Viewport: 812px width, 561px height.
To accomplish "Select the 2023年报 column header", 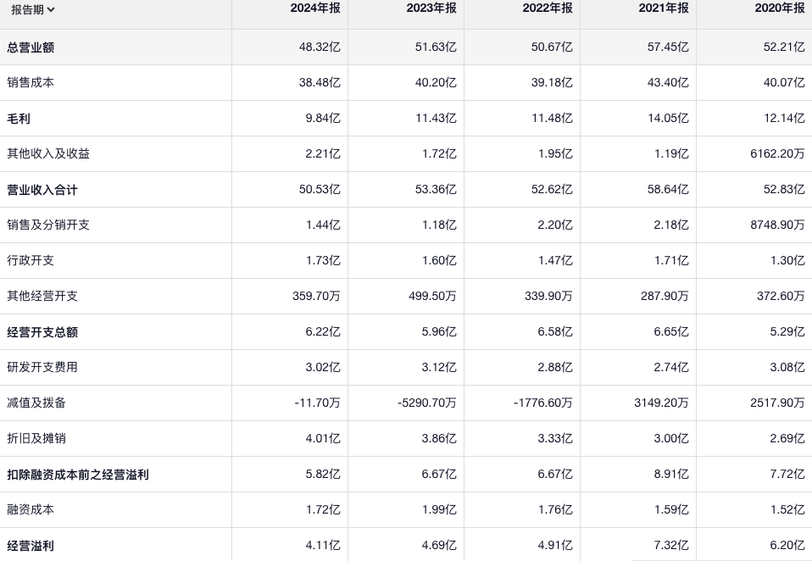I will coord(431,8).
